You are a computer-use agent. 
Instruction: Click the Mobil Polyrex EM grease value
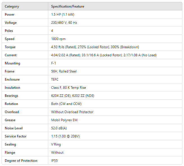[x=64, y=120]
